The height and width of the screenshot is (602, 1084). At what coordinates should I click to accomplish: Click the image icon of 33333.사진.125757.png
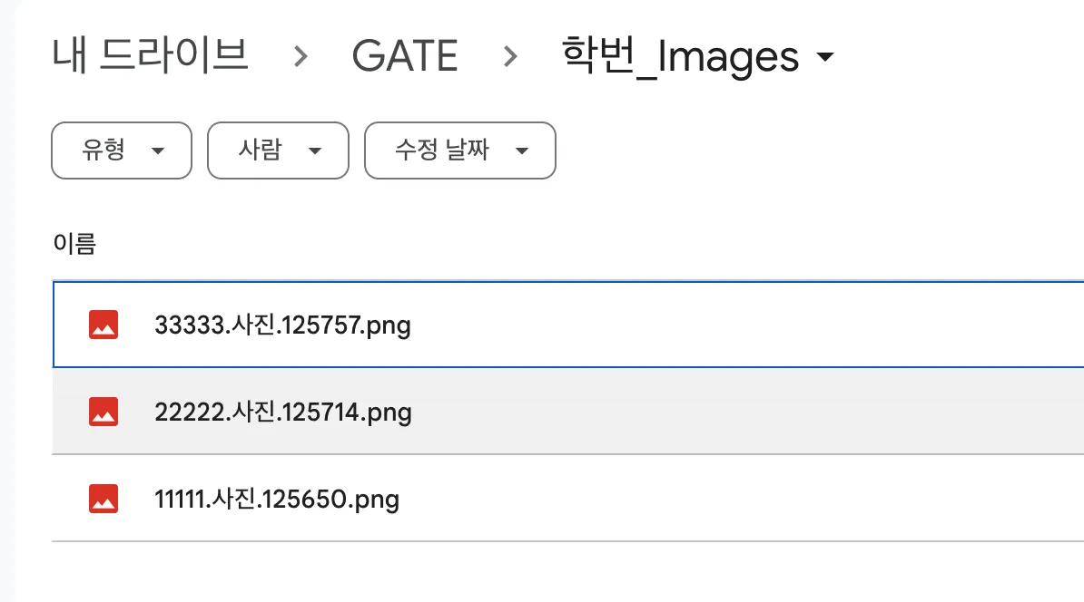point(103,325)
